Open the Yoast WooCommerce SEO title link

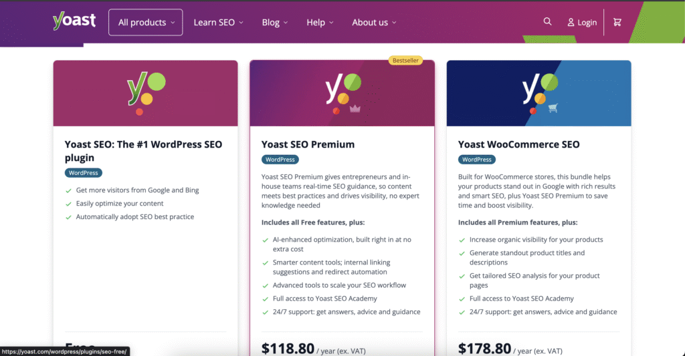point(518,144)
